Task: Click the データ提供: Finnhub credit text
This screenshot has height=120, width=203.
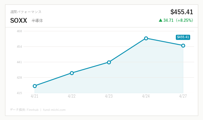Action: coord(24,110)
